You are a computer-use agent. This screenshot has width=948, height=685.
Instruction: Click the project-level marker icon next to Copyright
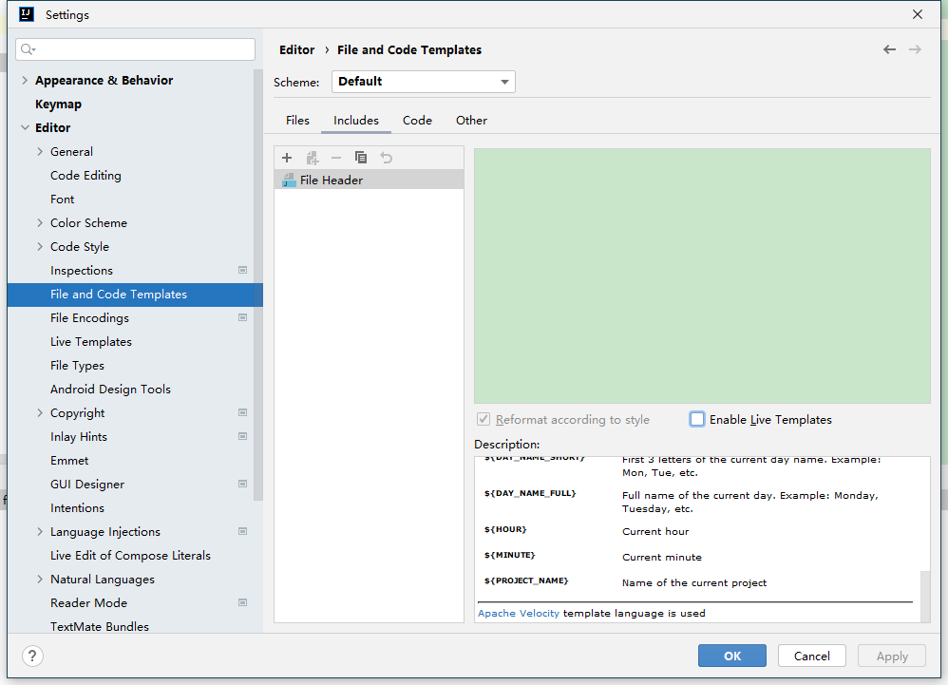click(242, 412)
